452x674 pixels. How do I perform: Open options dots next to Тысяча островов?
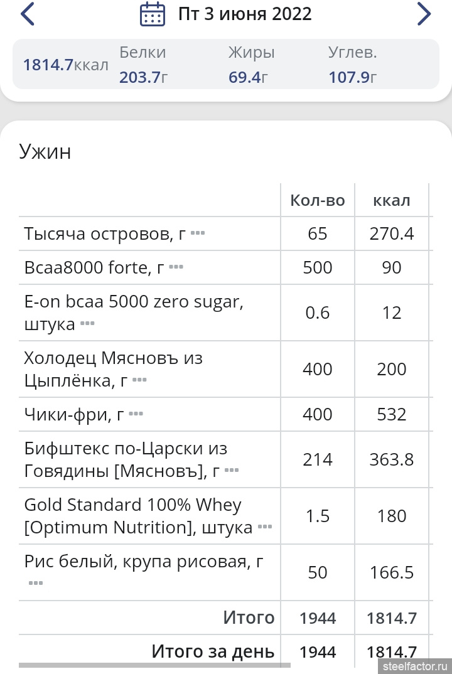(198, 233)
